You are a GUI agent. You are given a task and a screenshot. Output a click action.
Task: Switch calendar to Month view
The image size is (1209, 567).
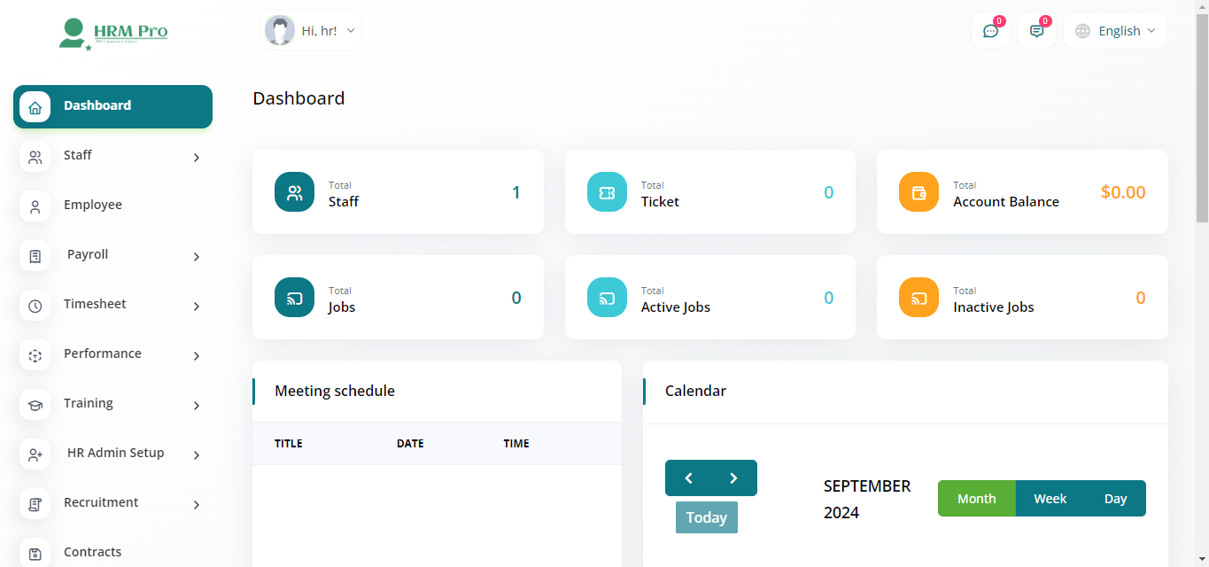pyautogui.click(x=976, y=499)
